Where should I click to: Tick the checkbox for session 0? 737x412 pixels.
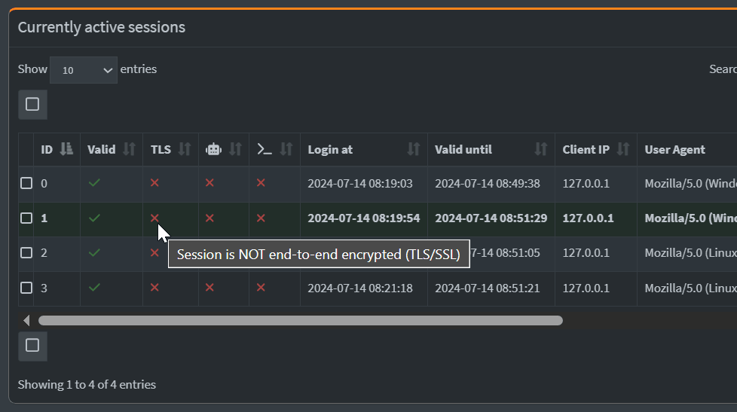click(26, 183)
